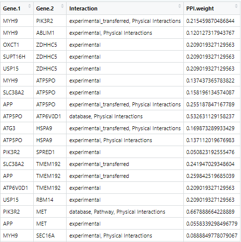Sort table by Gene.1 column arrows
This screenshot has height=242, width=241.
click(29, 6)
